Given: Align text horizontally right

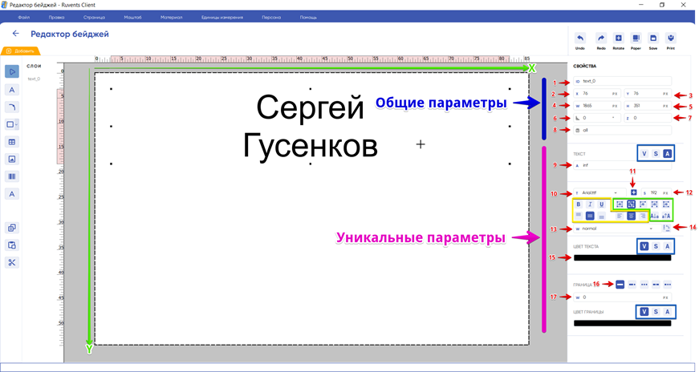Looking at the screenshot, I should click(x=642, y=216).
